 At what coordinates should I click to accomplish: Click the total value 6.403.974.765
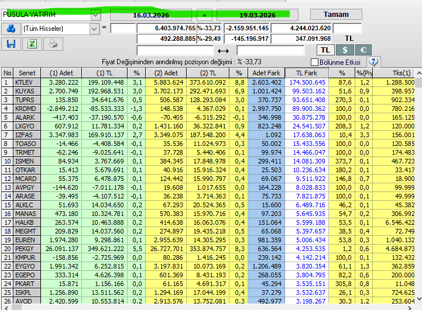pos(167,29)
